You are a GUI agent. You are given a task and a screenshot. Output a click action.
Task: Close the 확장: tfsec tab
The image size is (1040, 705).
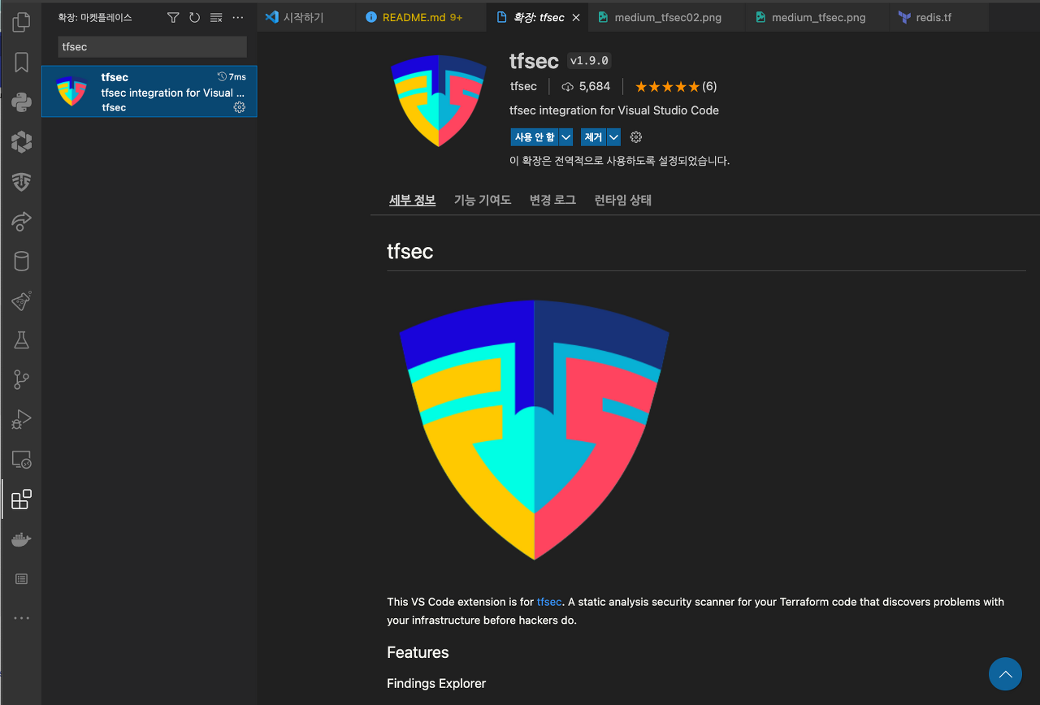point(576,17)
